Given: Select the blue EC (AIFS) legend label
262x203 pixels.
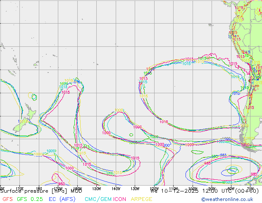Looking at the screenshot, I should pos(62,199).
